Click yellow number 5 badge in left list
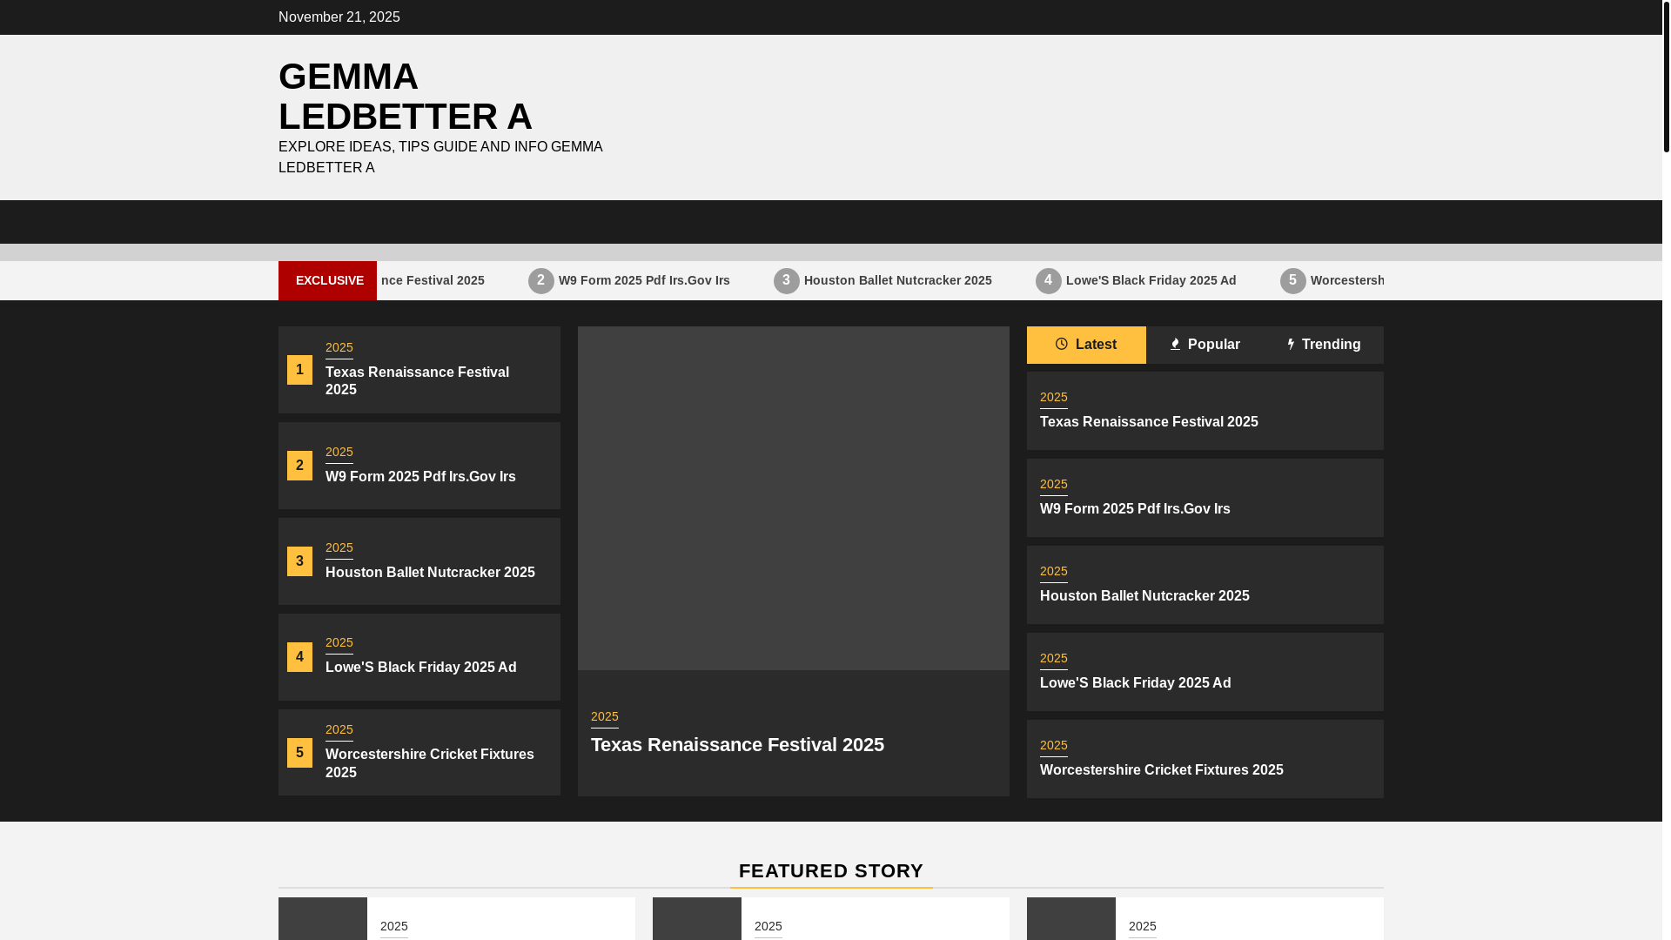Image resolution: width=1671 pixels, height=940 pixels. pos(299,753)
